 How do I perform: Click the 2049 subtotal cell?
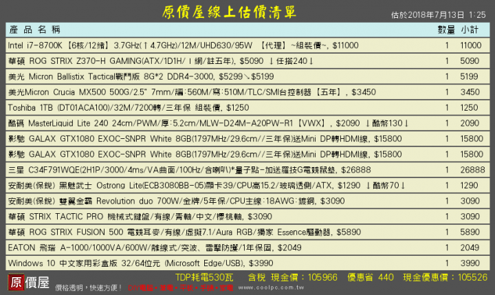(470, 248)
